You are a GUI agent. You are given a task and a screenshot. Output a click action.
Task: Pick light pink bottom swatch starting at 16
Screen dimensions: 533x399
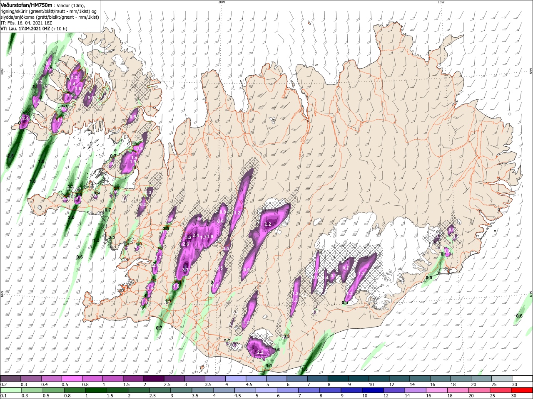click(437, 390)
